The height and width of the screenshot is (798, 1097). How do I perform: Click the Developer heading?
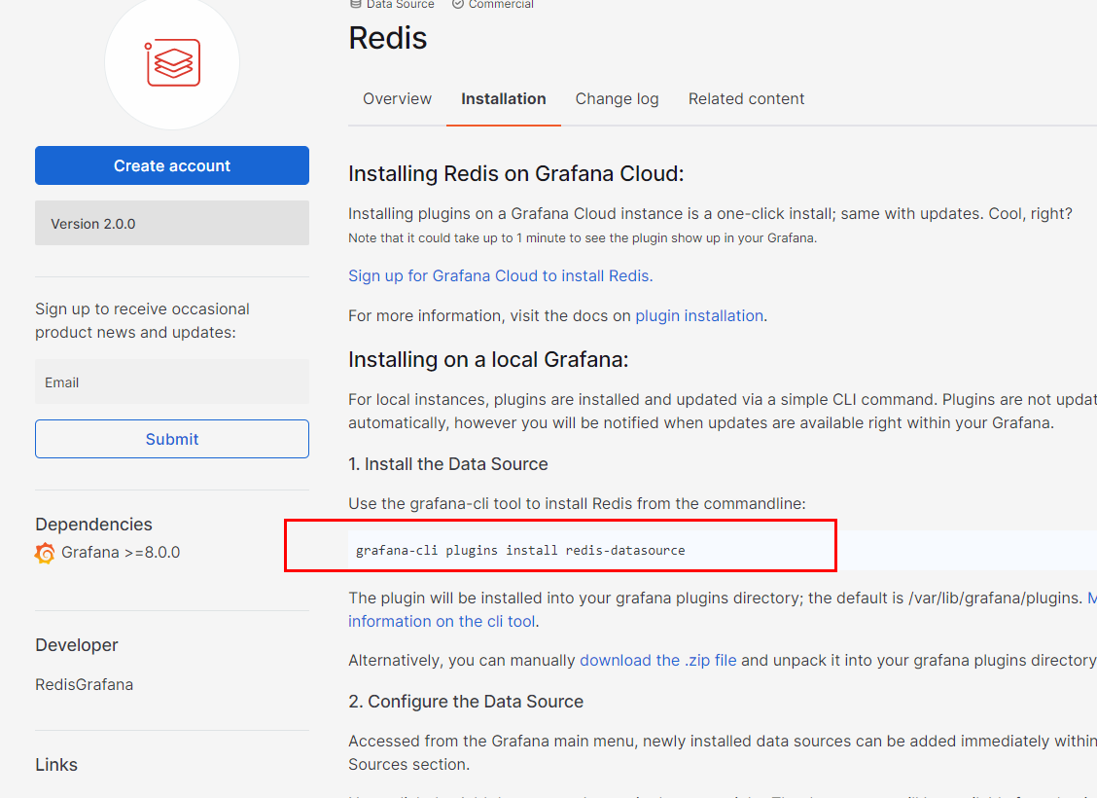77,644
